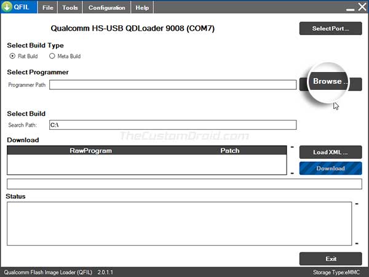Minimize the QFIL window
369x277 pixels.
(347, 8)
